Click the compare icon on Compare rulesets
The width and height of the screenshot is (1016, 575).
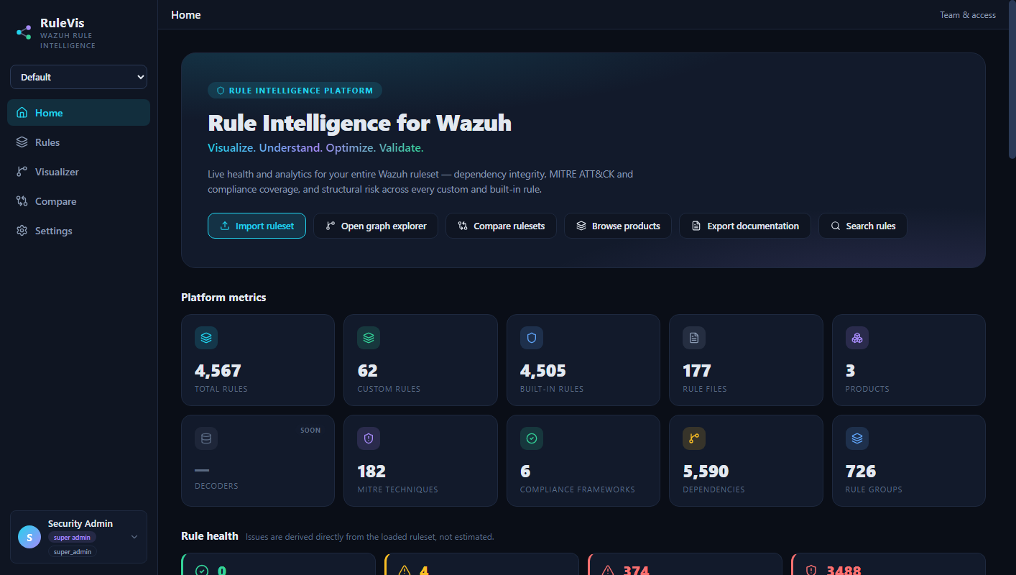pyautogui.click(x=463, y=226)
